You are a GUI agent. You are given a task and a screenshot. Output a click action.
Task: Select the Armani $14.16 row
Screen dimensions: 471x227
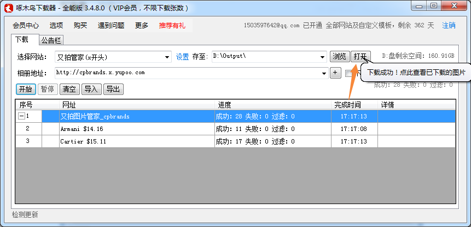[235, 129]
